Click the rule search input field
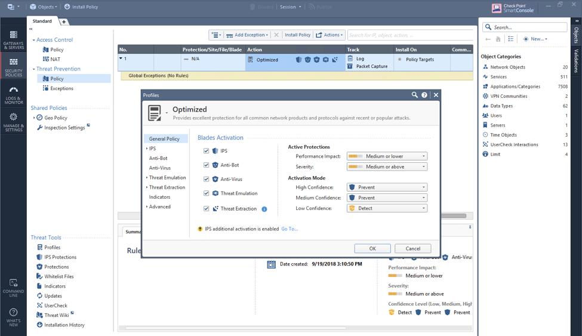 pos(410,35)
